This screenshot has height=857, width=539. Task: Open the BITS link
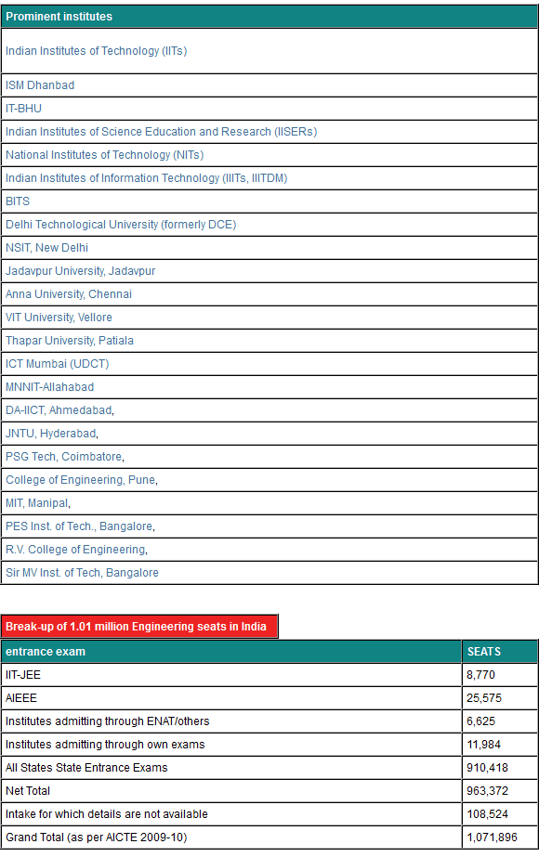click(x=18, y=201)
